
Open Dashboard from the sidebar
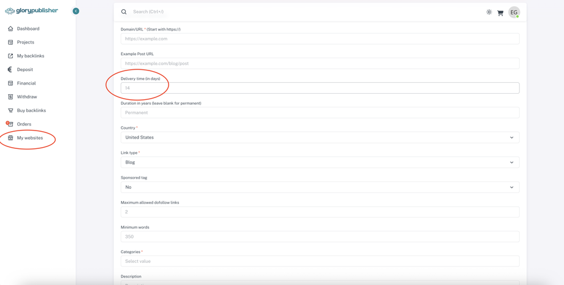[28, 29]
